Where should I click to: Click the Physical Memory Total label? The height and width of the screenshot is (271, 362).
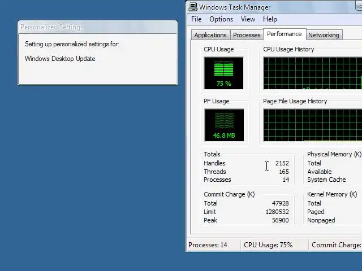[314, 163]
